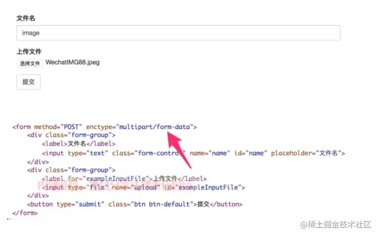Click the multipart/form-data enctype value in the code
379x237 pixels.
[x=154, y=127]
